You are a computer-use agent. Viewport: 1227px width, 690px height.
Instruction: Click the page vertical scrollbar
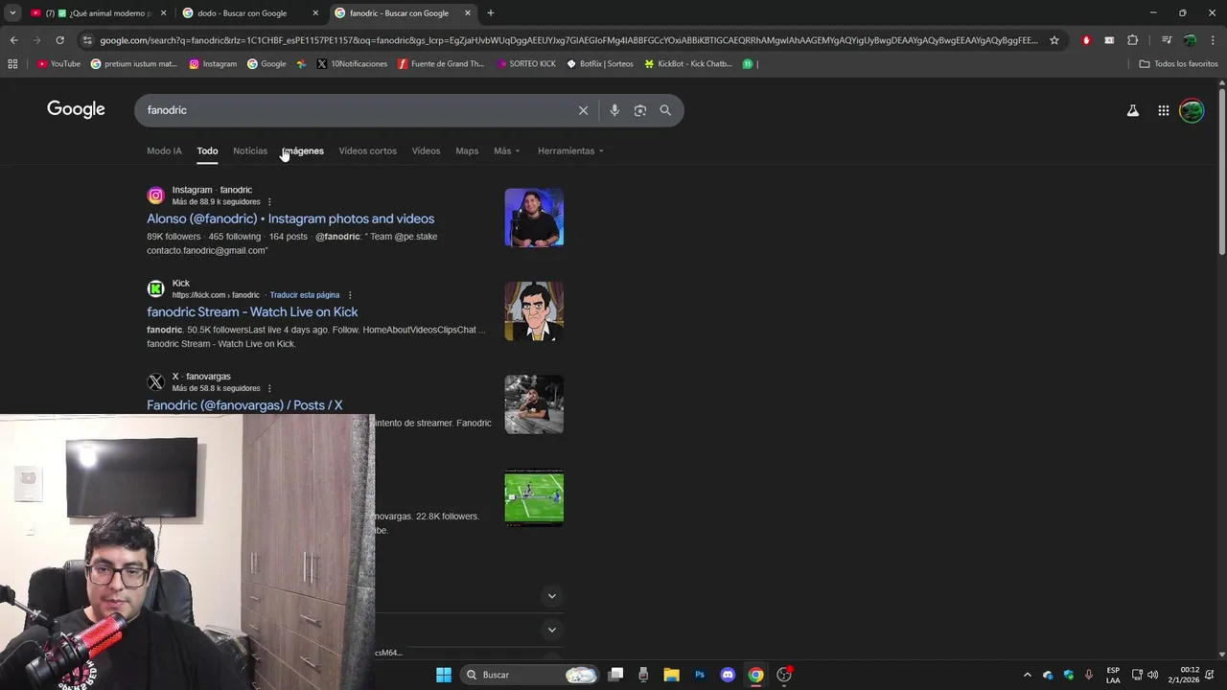[1221, 172]
